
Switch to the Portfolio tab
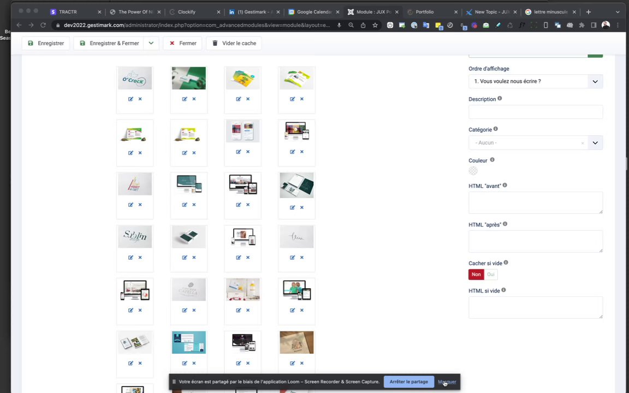(x=432, y=12)
